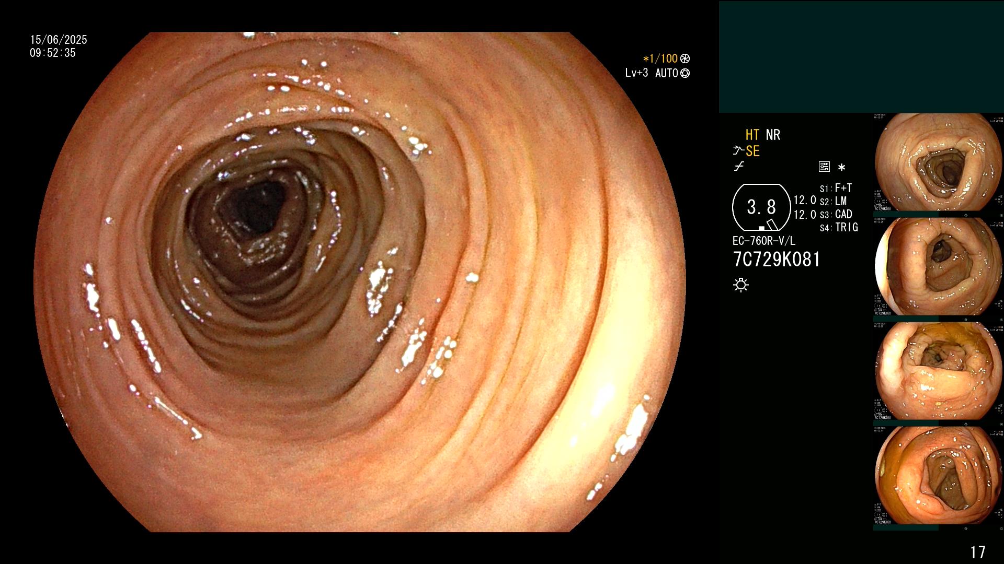Open the second captured thumbnail
This screenshot has height=564, width=1004.
[939, 267]
